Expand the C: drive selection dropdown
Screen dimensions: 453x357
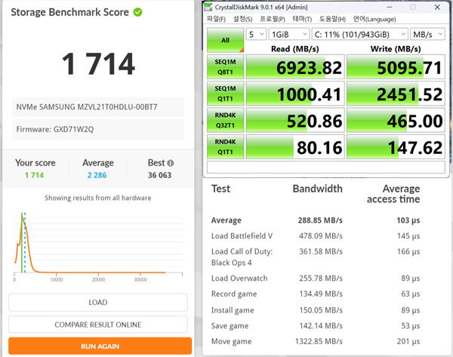pyautogui.click(x=360, y=34)
